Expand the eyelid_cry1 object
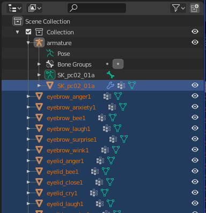Image resolution: width=206 pixels, height=213 pixels. pyautogui.click(x=28, y=193)
